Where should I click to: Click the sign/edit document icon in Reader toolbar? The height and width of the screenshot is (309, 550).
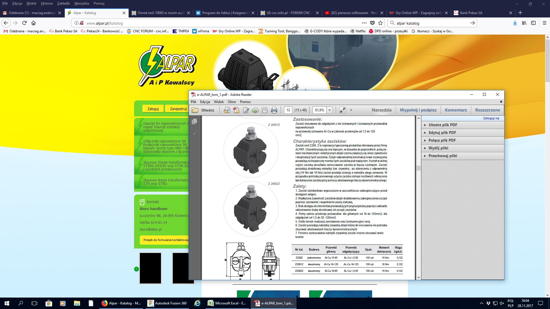(246, 110)
